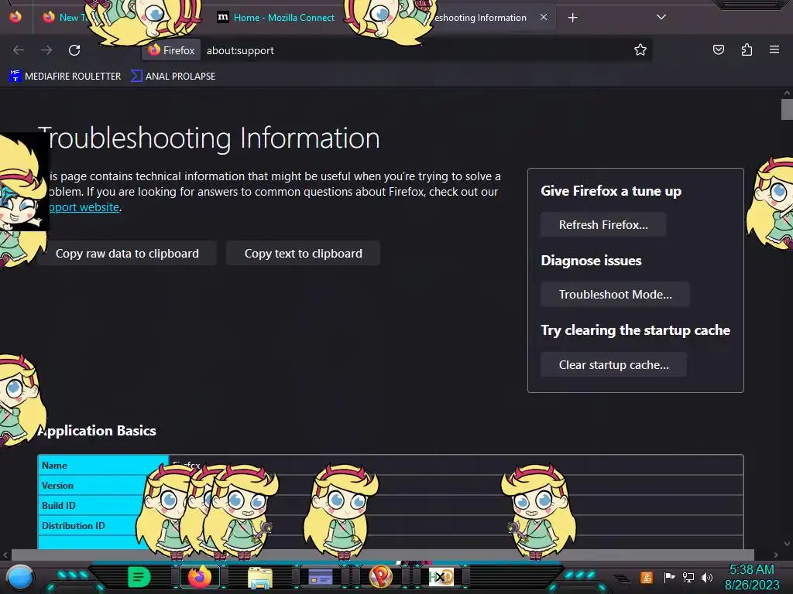Open the Action Center flag icon
The width and height of the screenshot is (793, 594).
(x=669, y=577)
